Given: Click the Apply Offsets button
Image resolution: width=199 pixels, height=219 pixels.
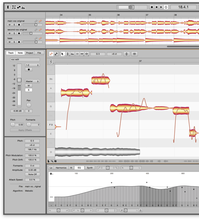Looking at the screenshot, I should tap(25, 130).
